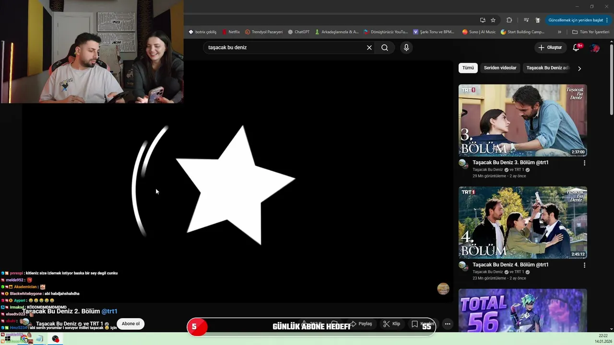The width and height of the screenshot is (614, 345).
Task: Open the Dönüştürücü: YouTu... bookmark
Action: [x=386, y=32]
